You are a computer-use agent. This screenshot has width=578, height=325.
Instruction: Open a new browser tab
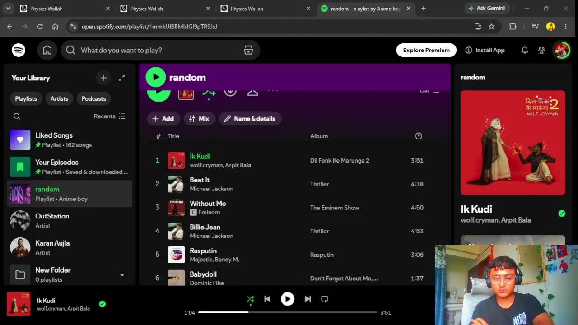[x=423, y=9]
